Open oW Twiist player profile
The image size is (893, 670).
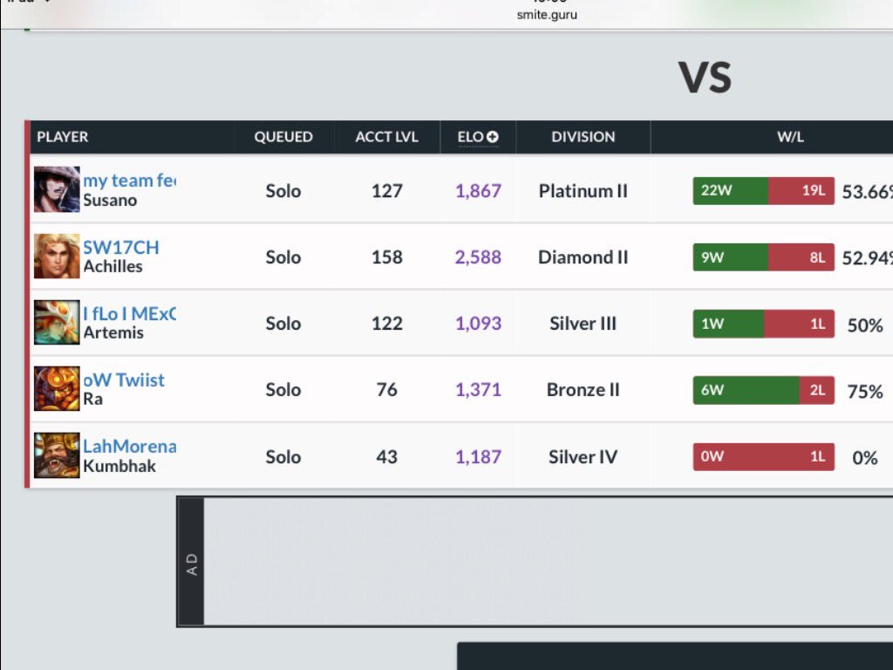point(124,379)
